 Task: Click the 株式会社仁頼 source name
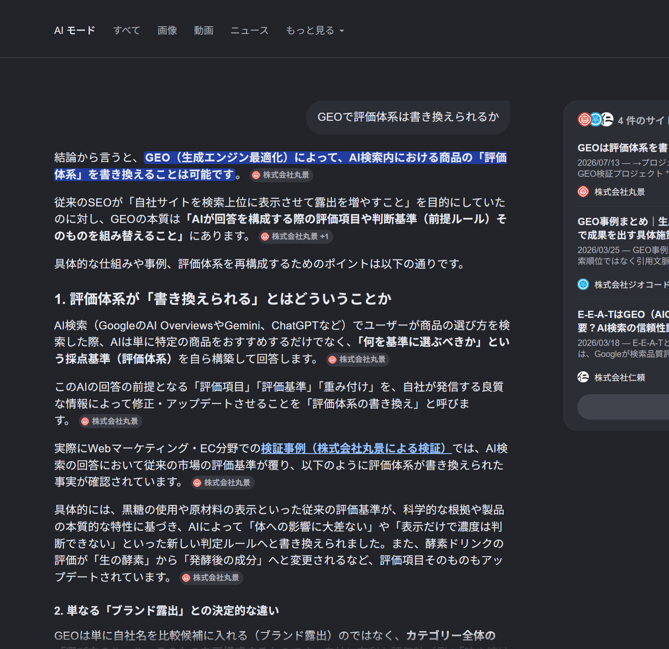[x=620, y=378]
